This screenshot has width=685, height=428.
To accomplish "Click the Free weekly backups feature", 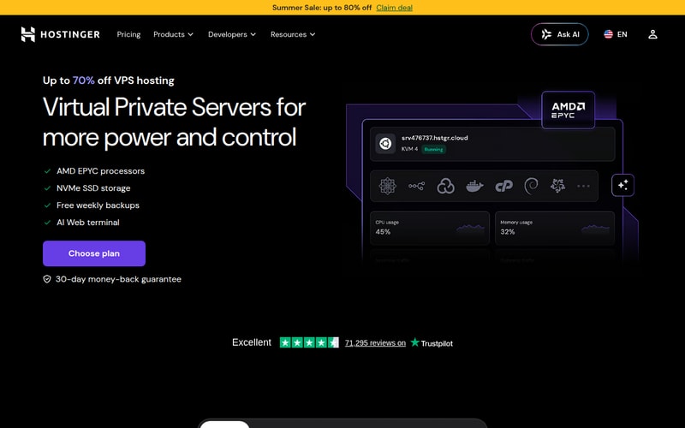I will click(x=98, y=205).
